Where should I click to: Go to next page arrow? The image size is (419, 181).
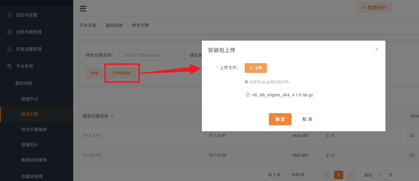(351, 175)
